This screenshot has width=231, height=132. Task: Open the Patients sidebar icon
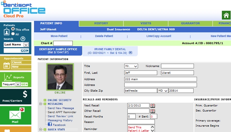pyautogui.click(x=7, y=32)
